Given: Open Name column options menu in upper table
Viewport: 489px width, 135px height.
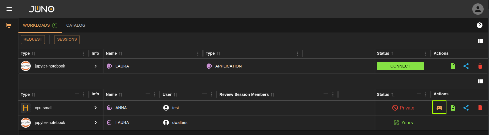Looking at the screenshot, I should tap(198, 54).
